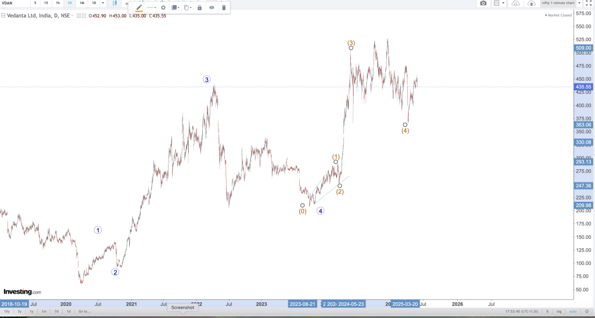This screenshot has height=318, width=595.
Task: Click the nifty 1 minute chart name
Action: click(558, 3)
